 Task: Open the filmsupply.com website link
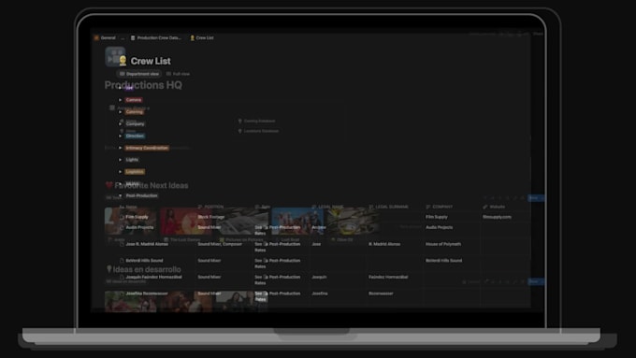click(497, 217)
